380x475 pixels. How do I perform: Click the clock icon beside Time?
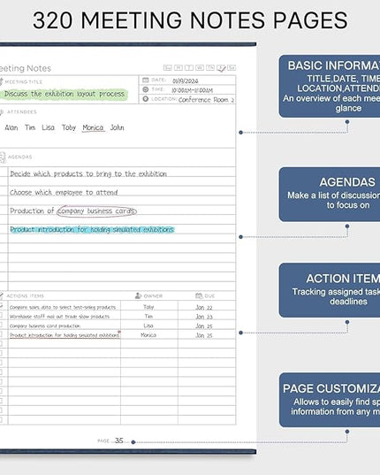[x=146, y=89]
